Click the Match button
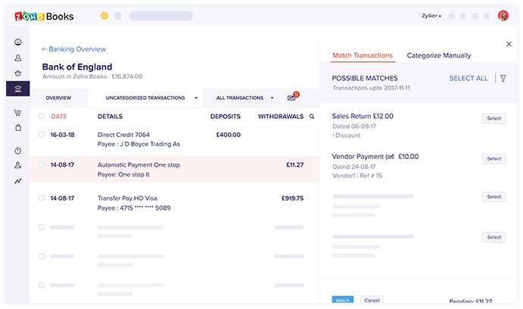This screenshot has width=523, height=309. (343, 300)
